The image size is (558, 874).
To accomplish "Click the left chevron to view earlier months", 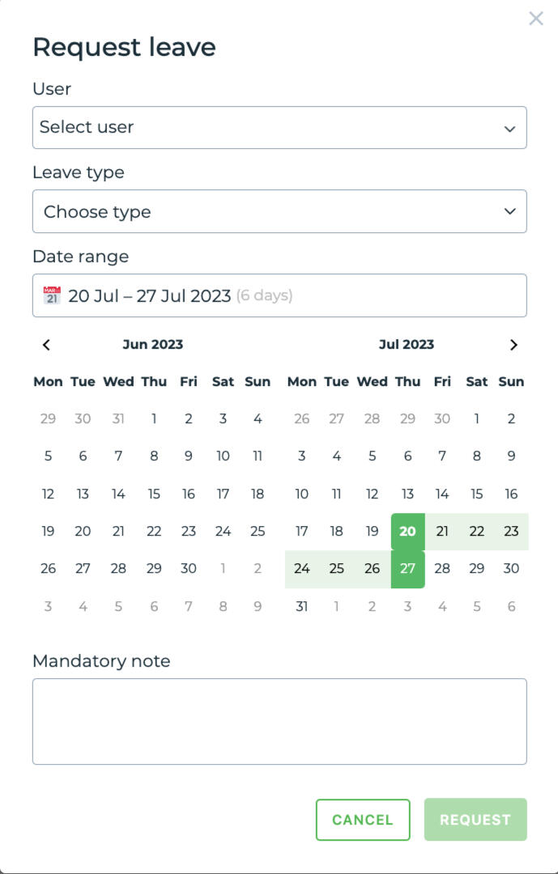I will pos(46,344).
